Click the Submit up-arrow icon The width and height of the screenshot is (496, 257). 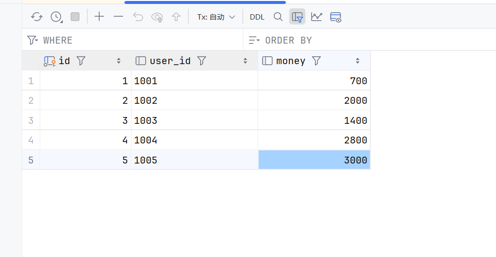pos(176,17)
